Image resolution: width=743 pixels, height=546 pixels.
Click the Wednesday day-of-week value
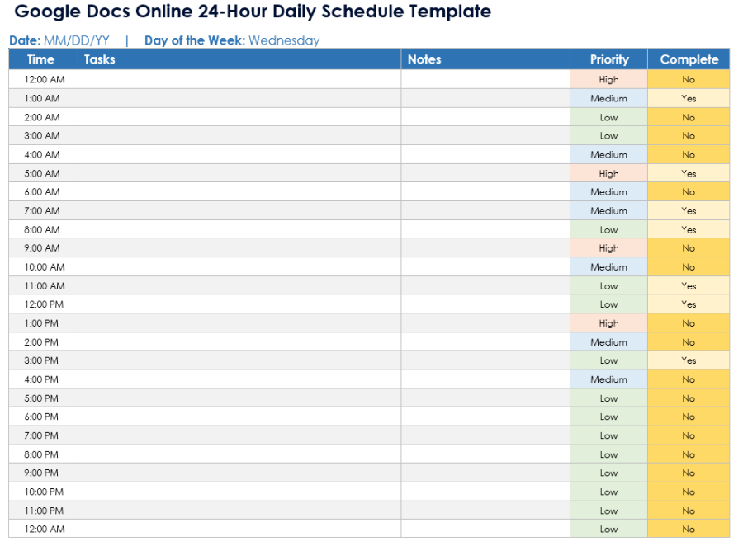pos(282,40)
